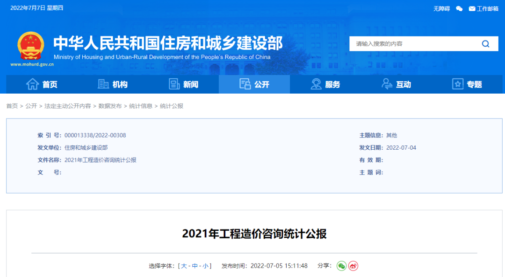Click the work mailbox envelope icon
Screen dimensions: 505x277
[472, 9]
